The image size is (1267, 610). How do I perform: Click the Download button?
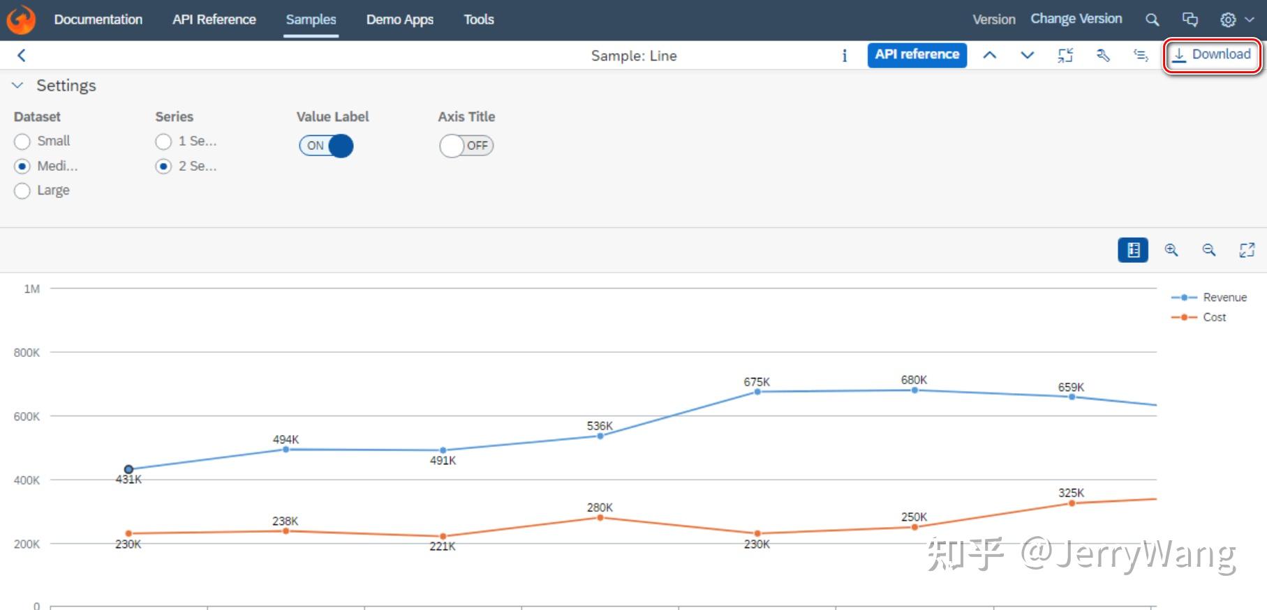point(1212,55)
